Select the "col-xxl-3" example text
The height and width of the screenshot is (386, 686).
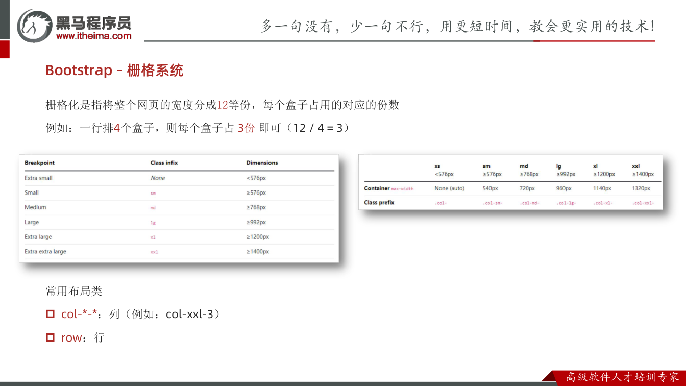[189, 315]
